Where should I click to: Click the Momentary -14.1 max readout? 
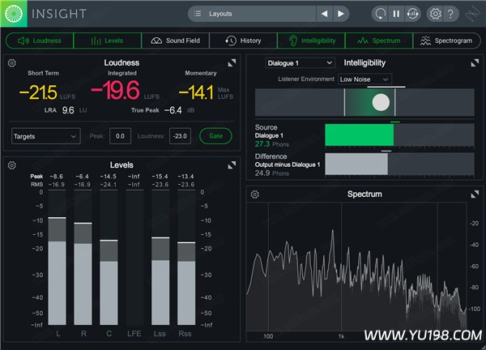coord(196,92)
